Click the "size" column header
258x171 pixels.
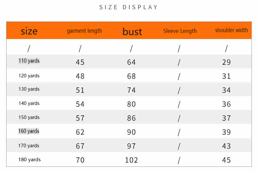point(29,31)
